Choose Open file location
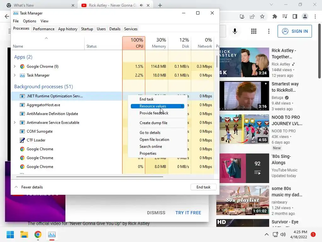 coord(154,140)
